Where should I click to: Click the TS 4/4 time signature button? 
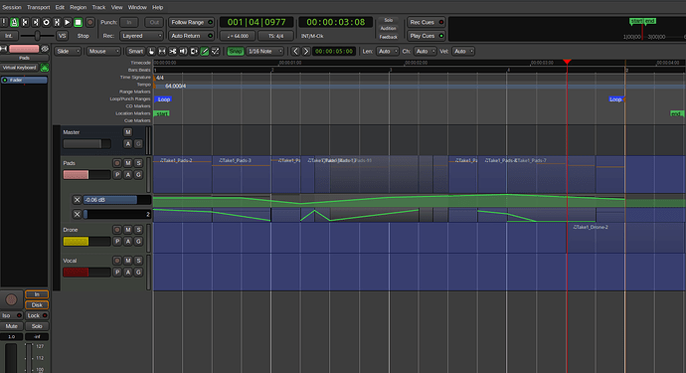tap(275, 36)
